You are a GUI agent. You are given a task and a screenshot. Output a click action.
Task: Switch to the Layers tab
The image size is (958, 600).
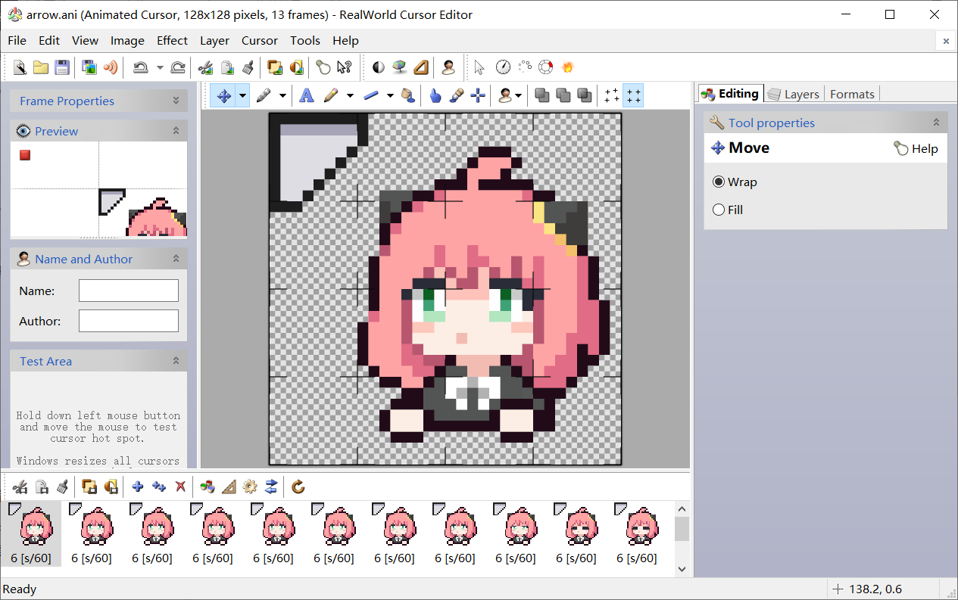(793, 94)
